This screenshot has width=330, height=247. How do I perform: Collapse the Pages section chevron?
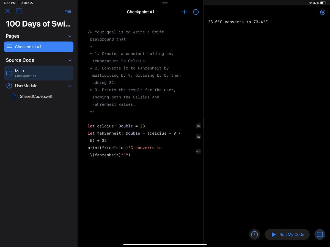click(70, 36)
